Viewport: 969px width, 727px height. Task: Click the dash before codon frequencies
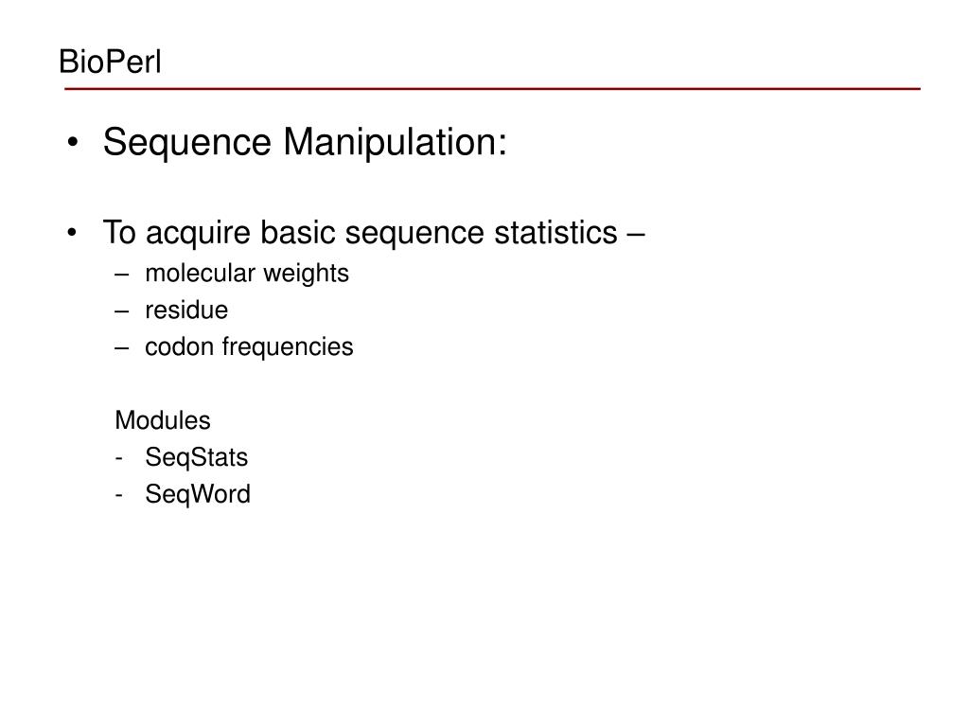(122, 348)
